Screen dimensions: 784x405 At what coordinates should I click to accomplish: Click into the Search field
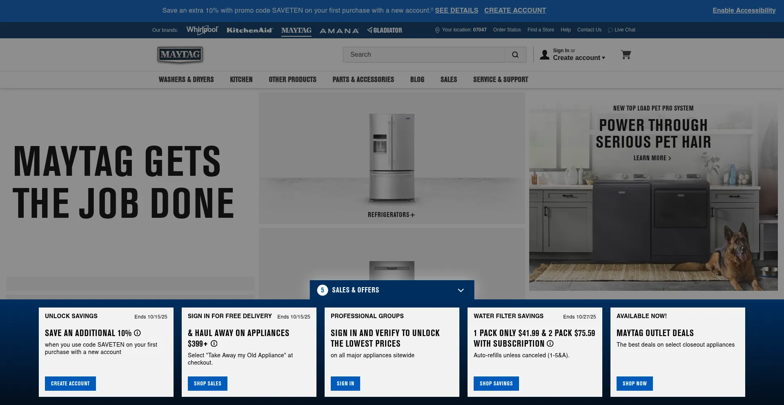point(425,55)
